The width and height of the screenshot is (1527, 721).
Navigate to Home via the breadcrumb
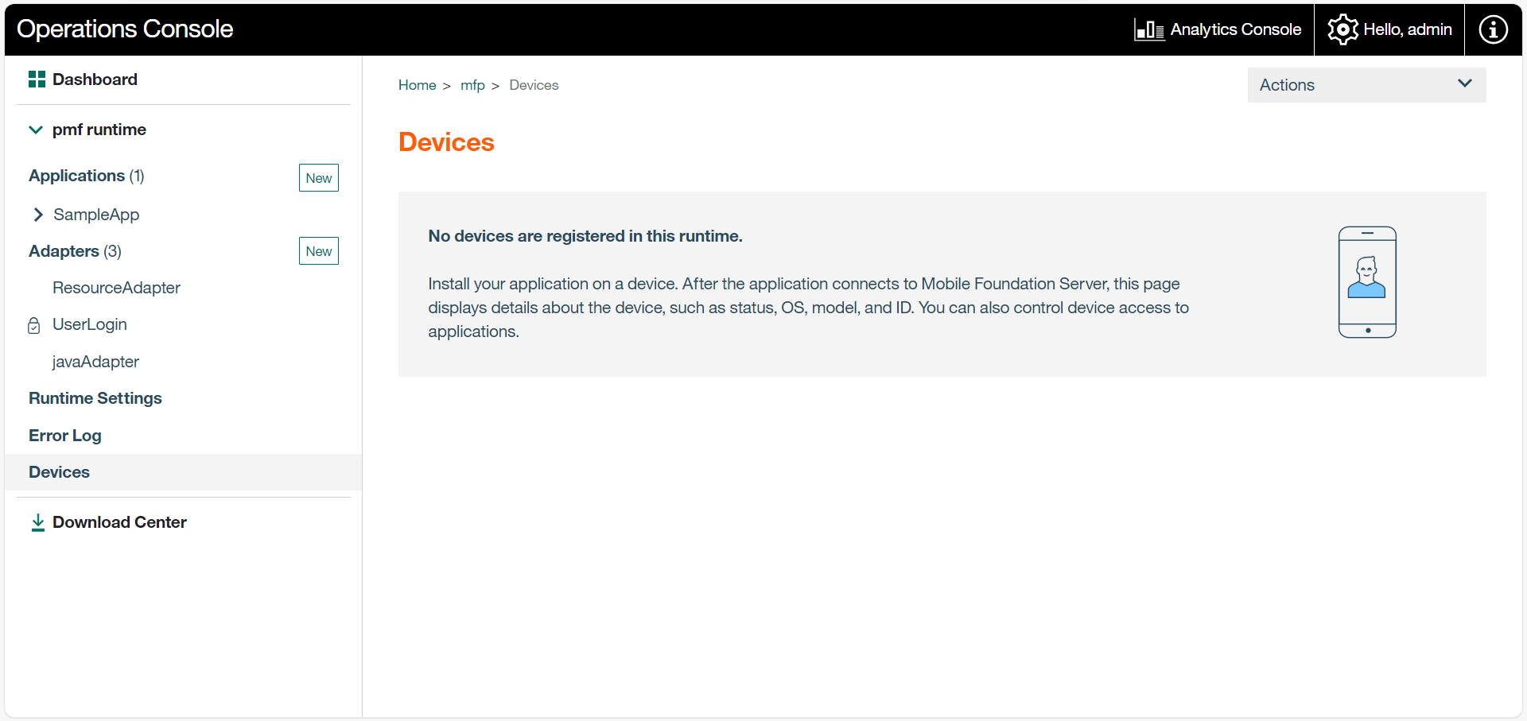pos(417,85)
